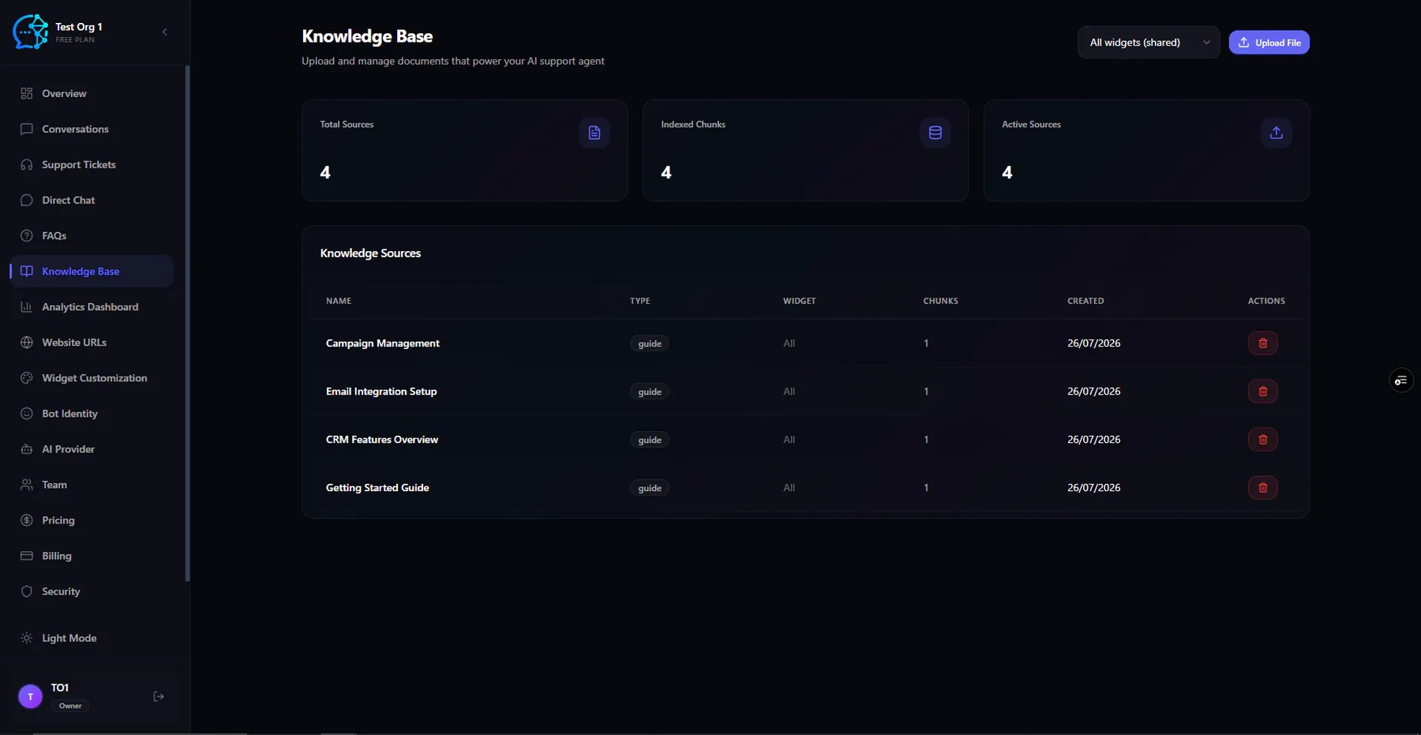Delete the Email Integration Setup source
Screen dimensions: 1421x735
[x=1262, y=392]
